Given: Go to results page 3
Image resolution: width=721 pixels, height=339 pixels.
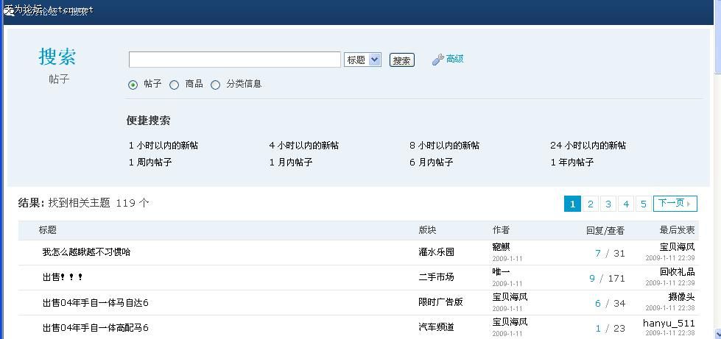Looking at the screenshot, I should [x=608, y=204].
